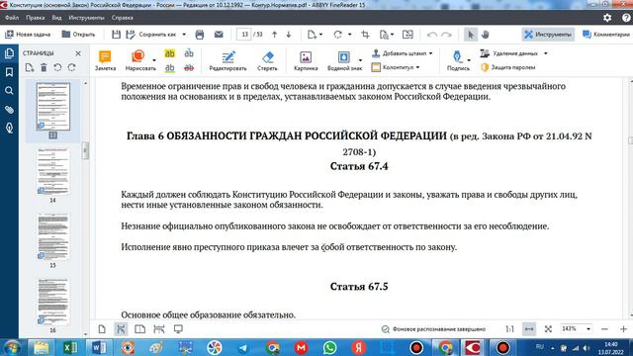Viewport: 633px width, 356px height.
Task: Toggle full screen view mode
Action: click(178, 329)
